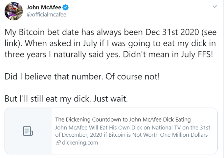
Task: Click the blue verified badge icon
Action: (65, 7)
